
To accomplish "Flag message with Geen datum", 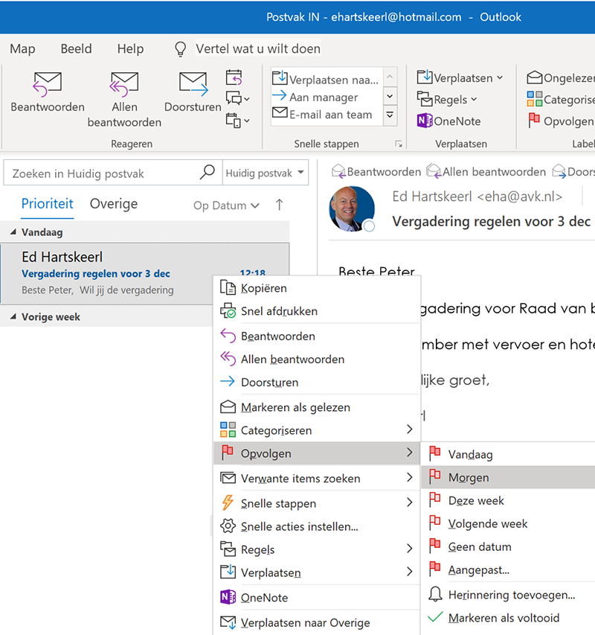I will 509,546.
